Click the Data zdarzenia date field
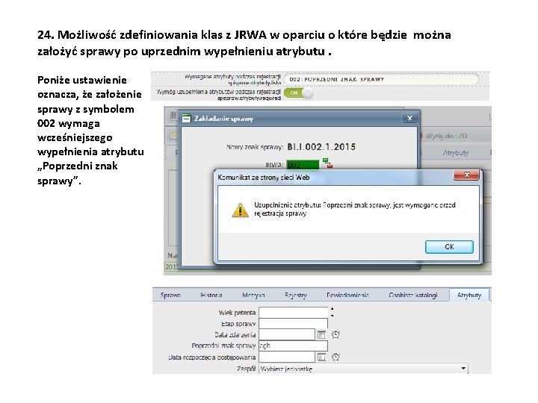Screen dimensions: 538x403 [x=287, y=334]
